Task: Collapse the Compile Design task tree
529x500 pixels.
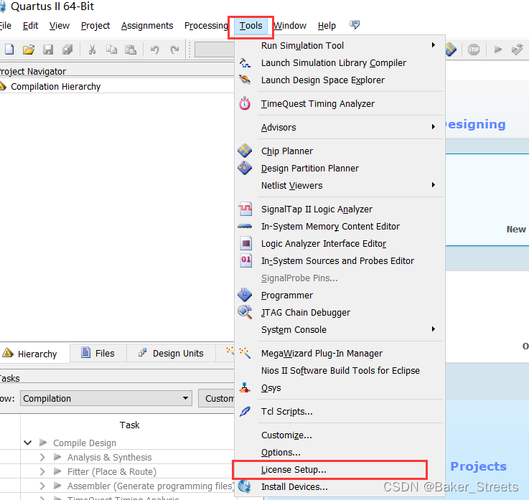Action: (x=28, y=443)
